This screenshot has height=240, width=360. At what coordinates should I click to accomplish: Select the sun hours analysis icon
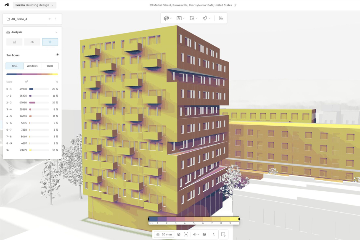pos(50,42)
